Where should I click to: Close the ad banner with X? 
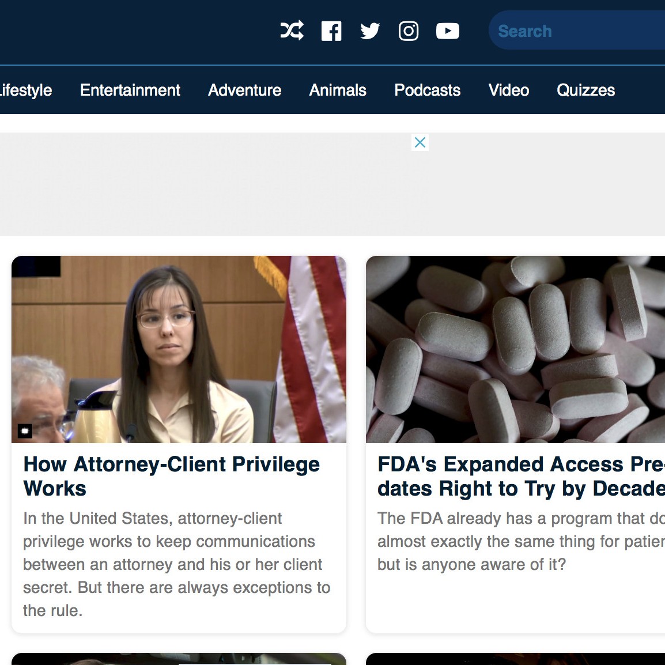tap(420, 142)
